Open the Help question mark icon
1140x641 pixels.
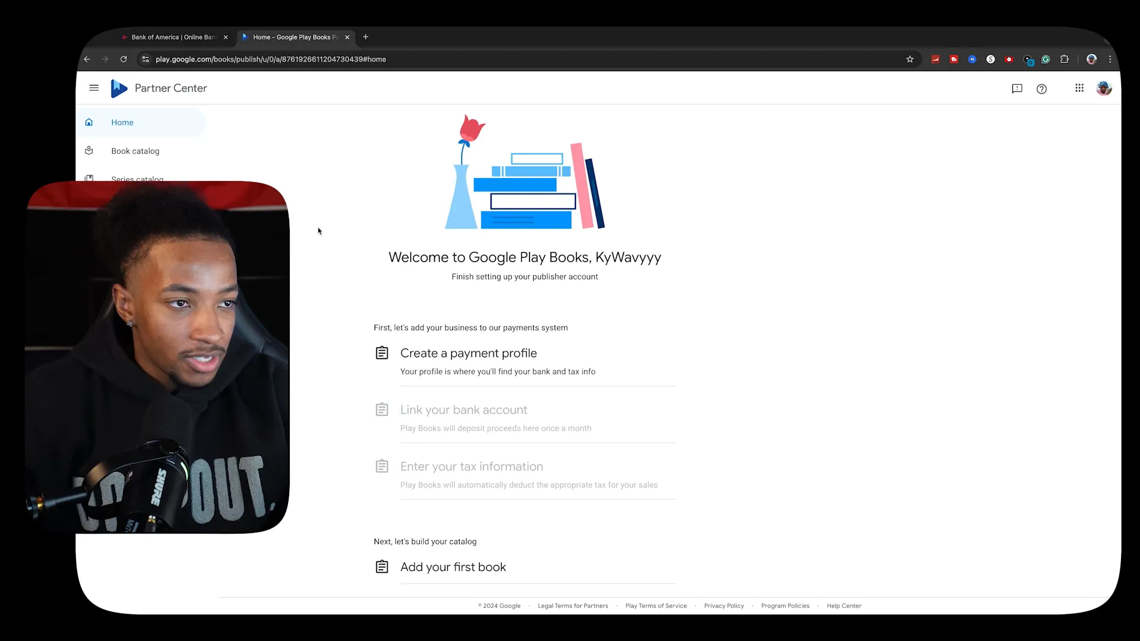[1041, 88]
